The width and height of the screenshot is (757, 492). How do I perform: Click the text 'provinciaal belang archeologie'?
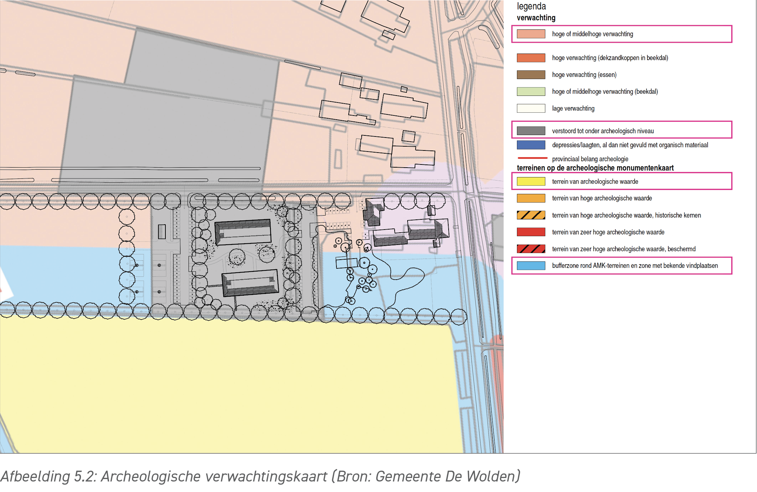590,159
